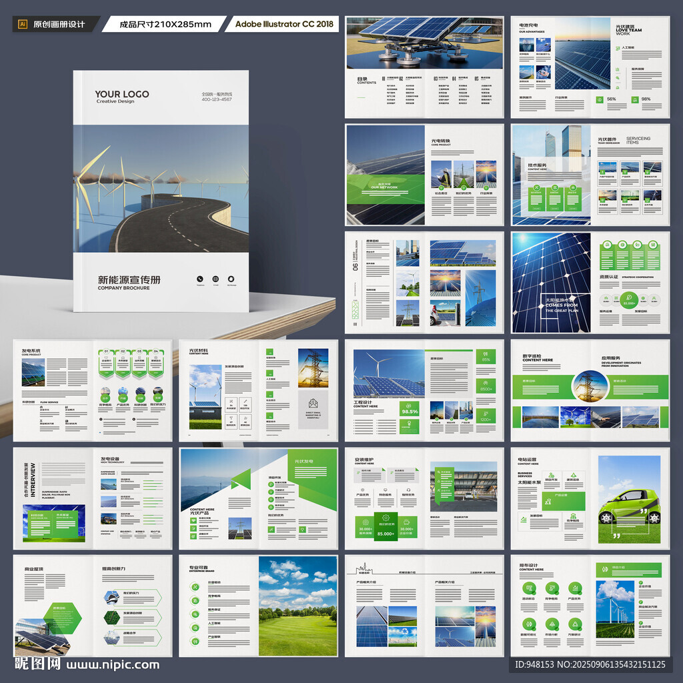The width and height of the screenshot is (683, 683).
Task: Click the '提高创新力' heading
Action: pyautogui.click(x=113, y=568)
